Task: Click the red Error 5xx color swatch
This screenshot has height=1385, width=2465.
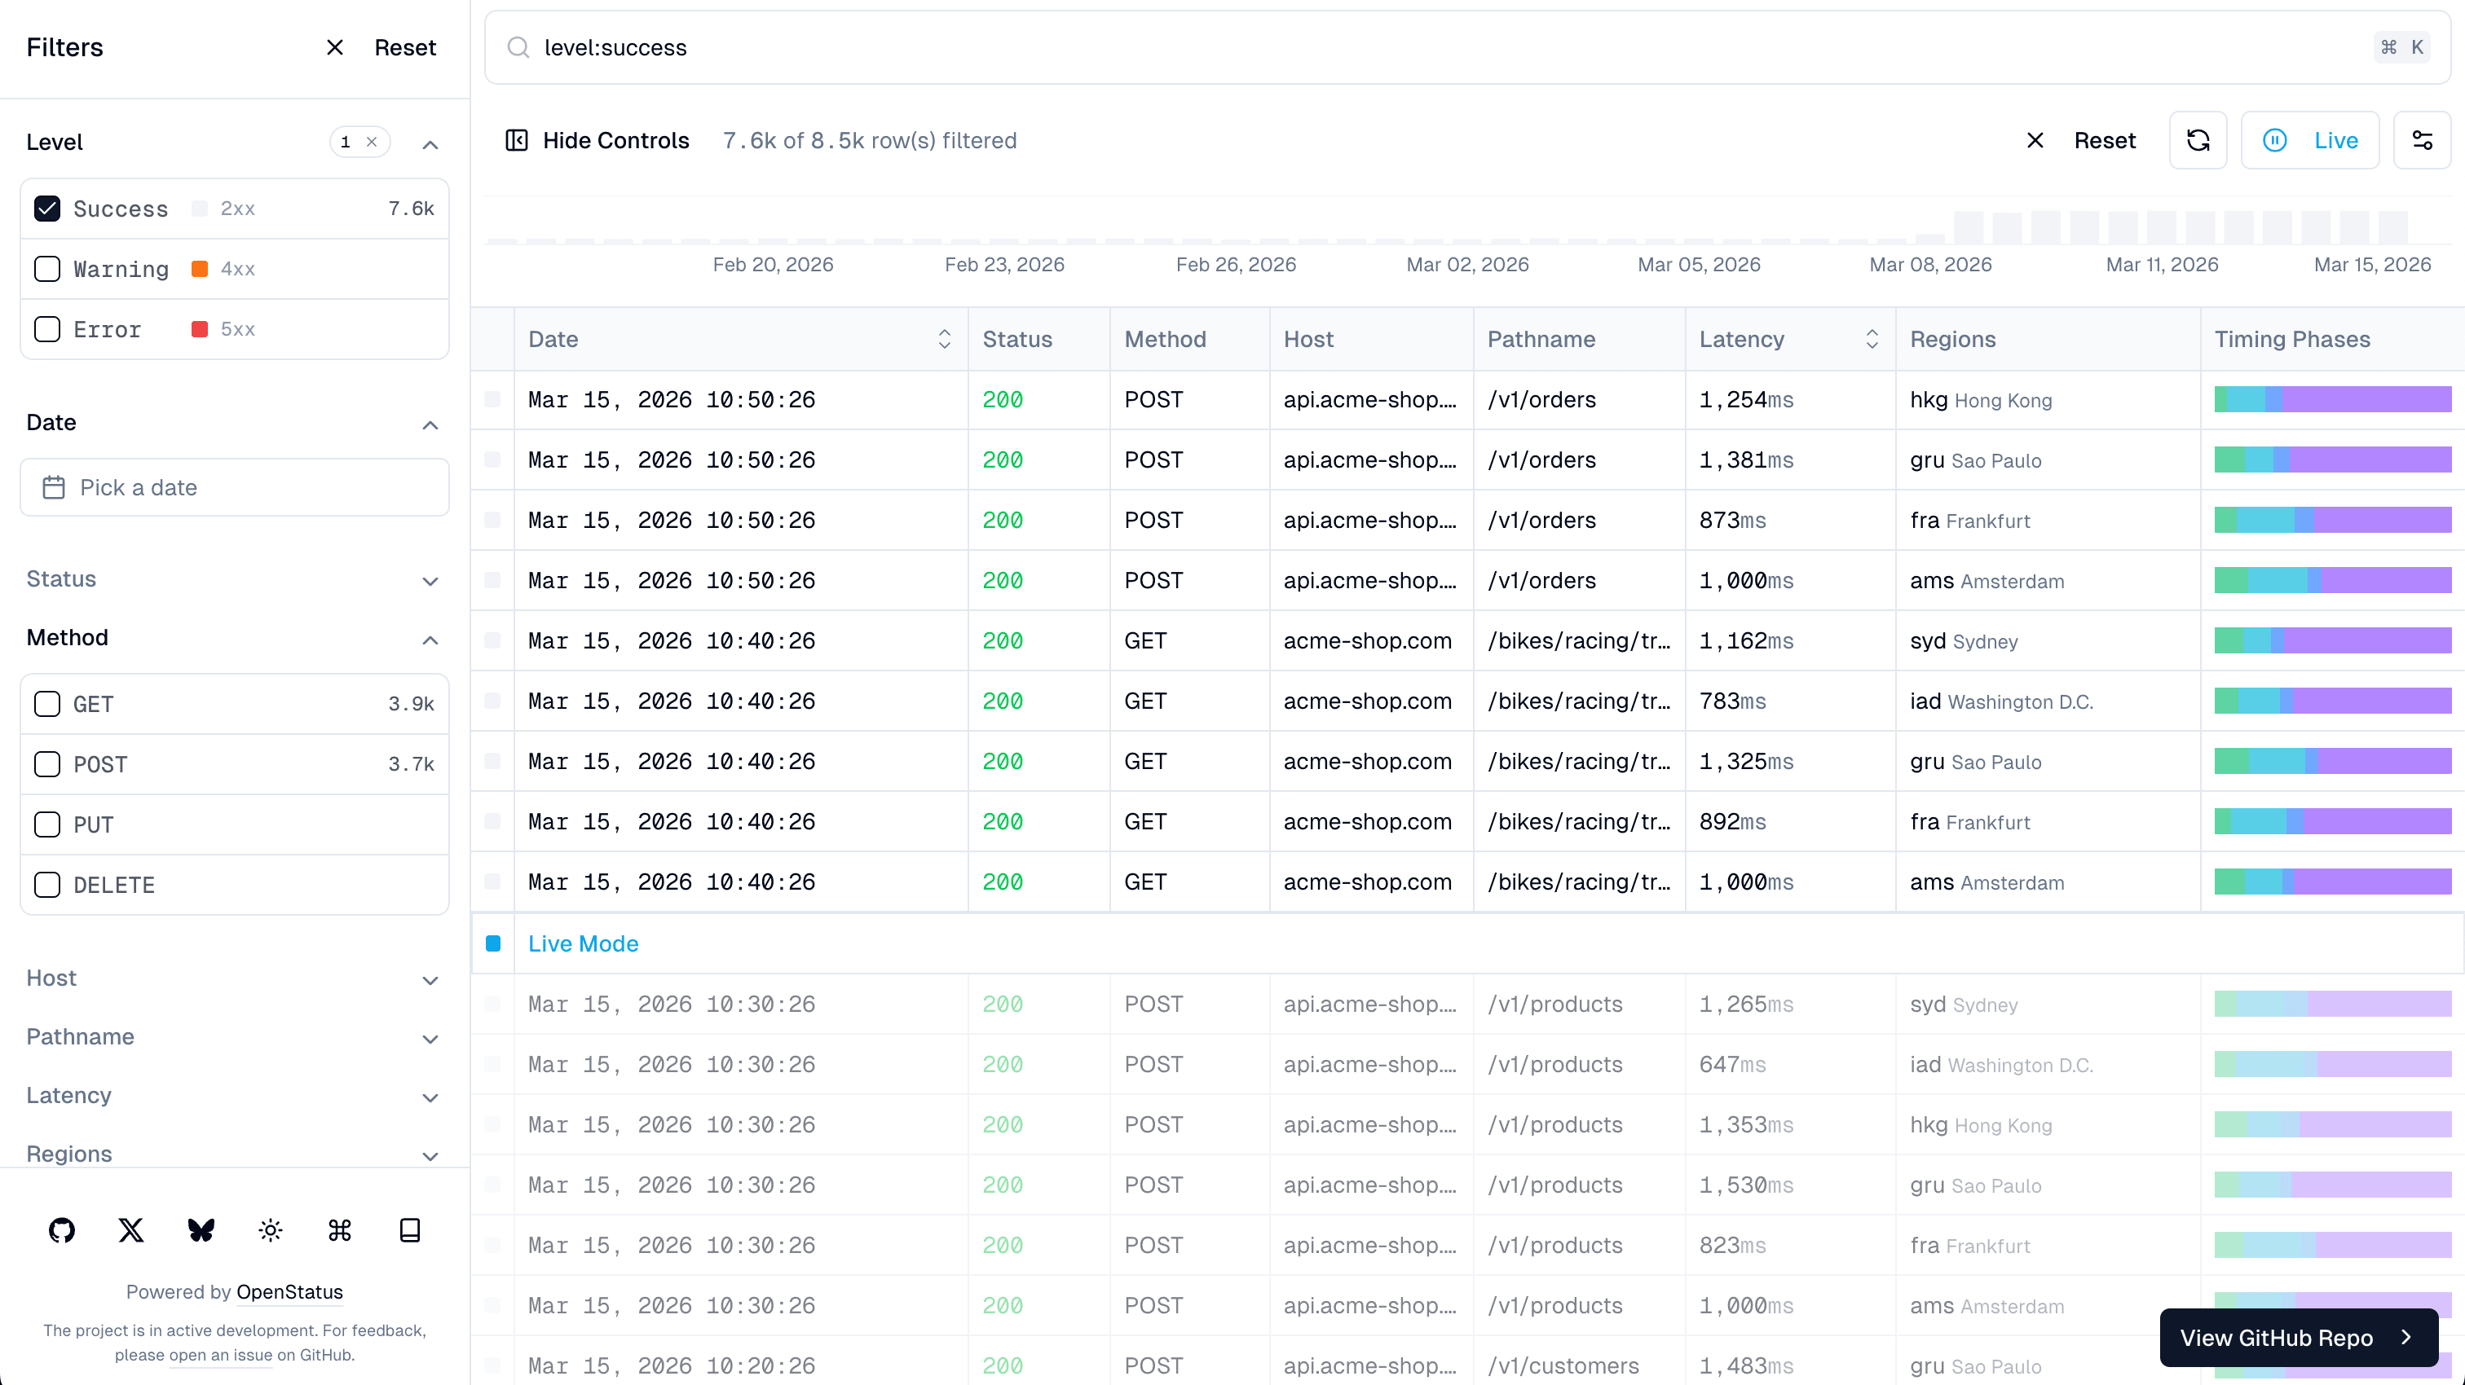Action: point(199,329)
